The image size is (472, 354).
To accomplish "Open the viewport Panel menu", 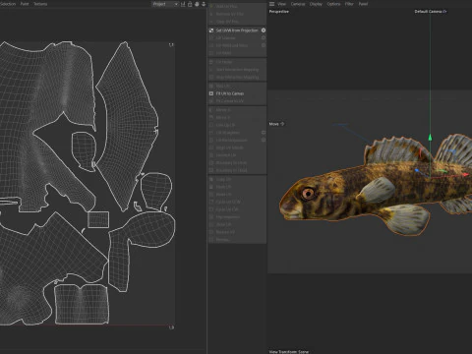I will click(x=363, y=4).
